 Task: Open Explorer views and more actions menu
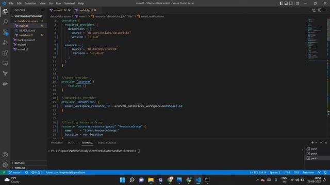pos(42,10)
